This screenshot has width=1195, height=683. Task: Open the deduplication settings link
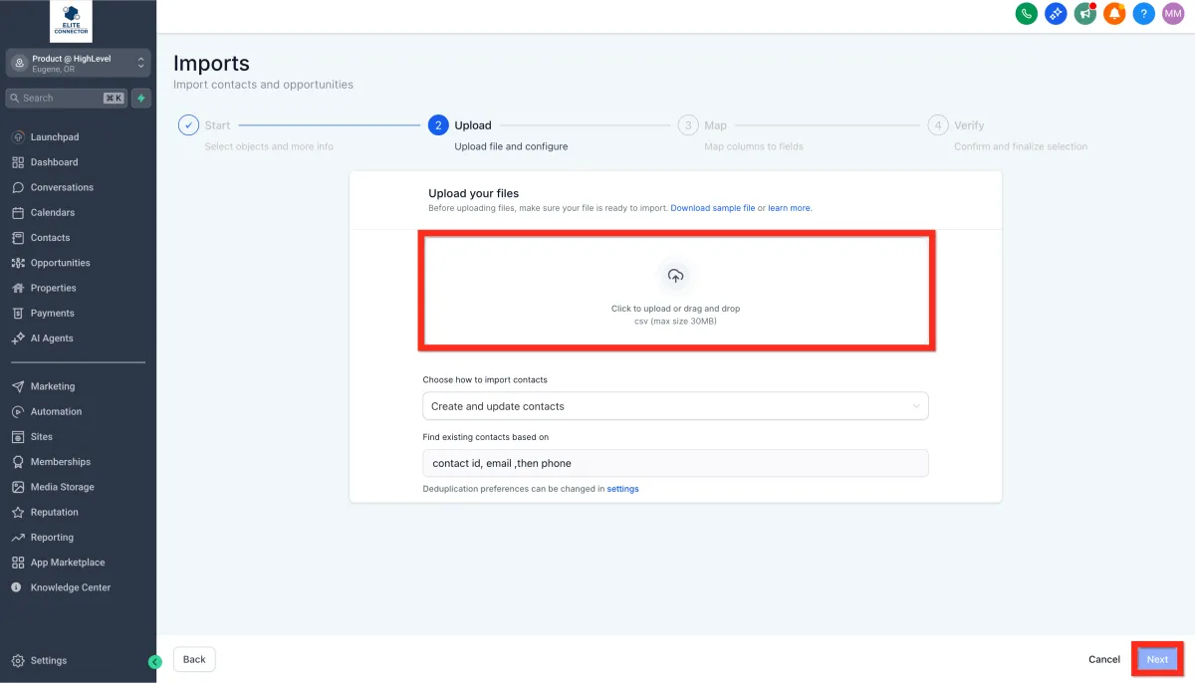[623, 489]
